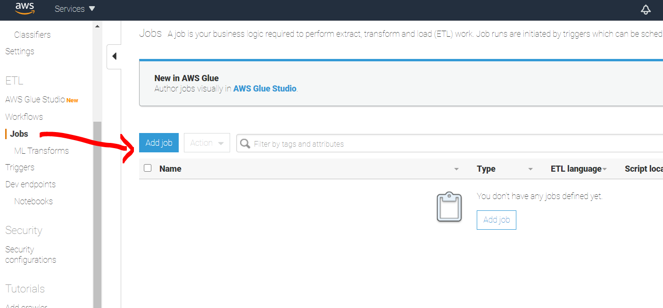Open the Services dropdown menu

pyautogui.click(x=75, y=9)
